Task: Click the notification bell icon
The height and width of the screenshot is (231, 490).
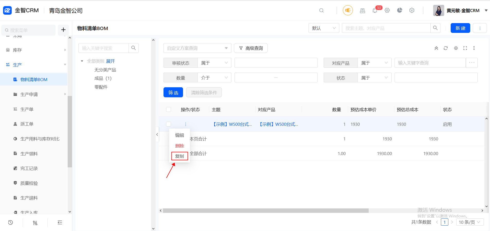Action: (375, 11)
